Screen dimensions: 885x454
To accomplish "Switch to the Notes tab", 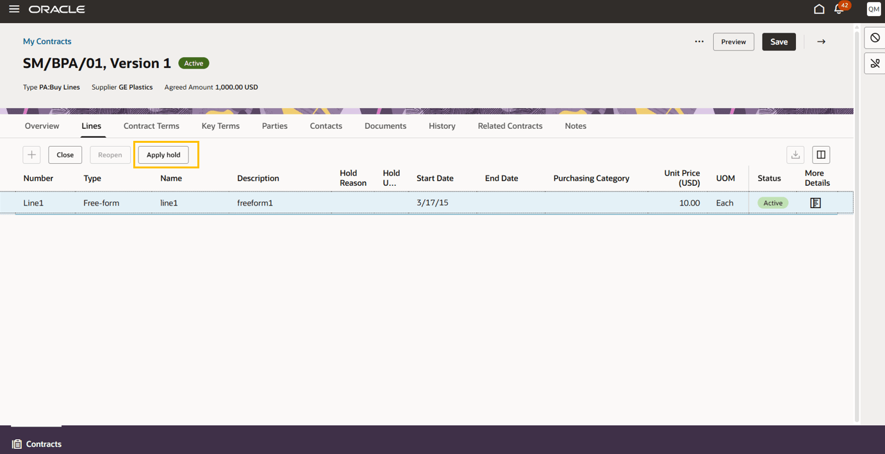I will [x=575, y=126].
